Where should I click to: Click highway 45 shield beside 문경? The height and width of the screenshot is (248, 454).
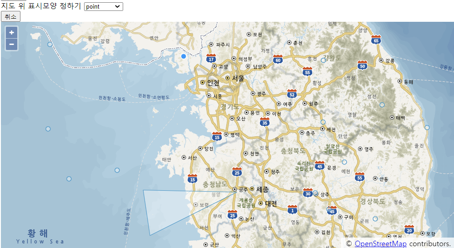point(319,165)
